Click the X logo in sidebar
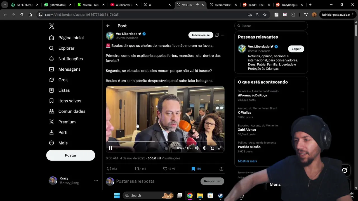Screen dimensions: 358x201 tap(51, 26)
